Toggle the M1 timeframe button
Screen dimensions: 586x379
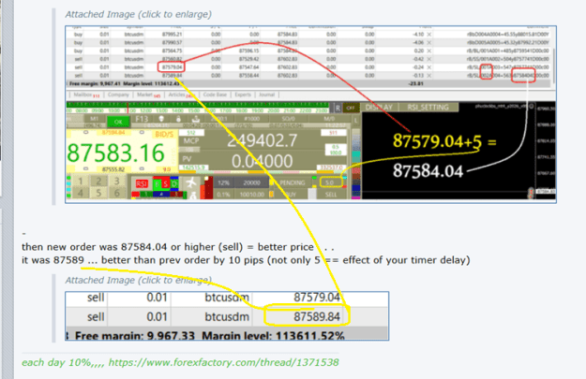tap(94, 119)
